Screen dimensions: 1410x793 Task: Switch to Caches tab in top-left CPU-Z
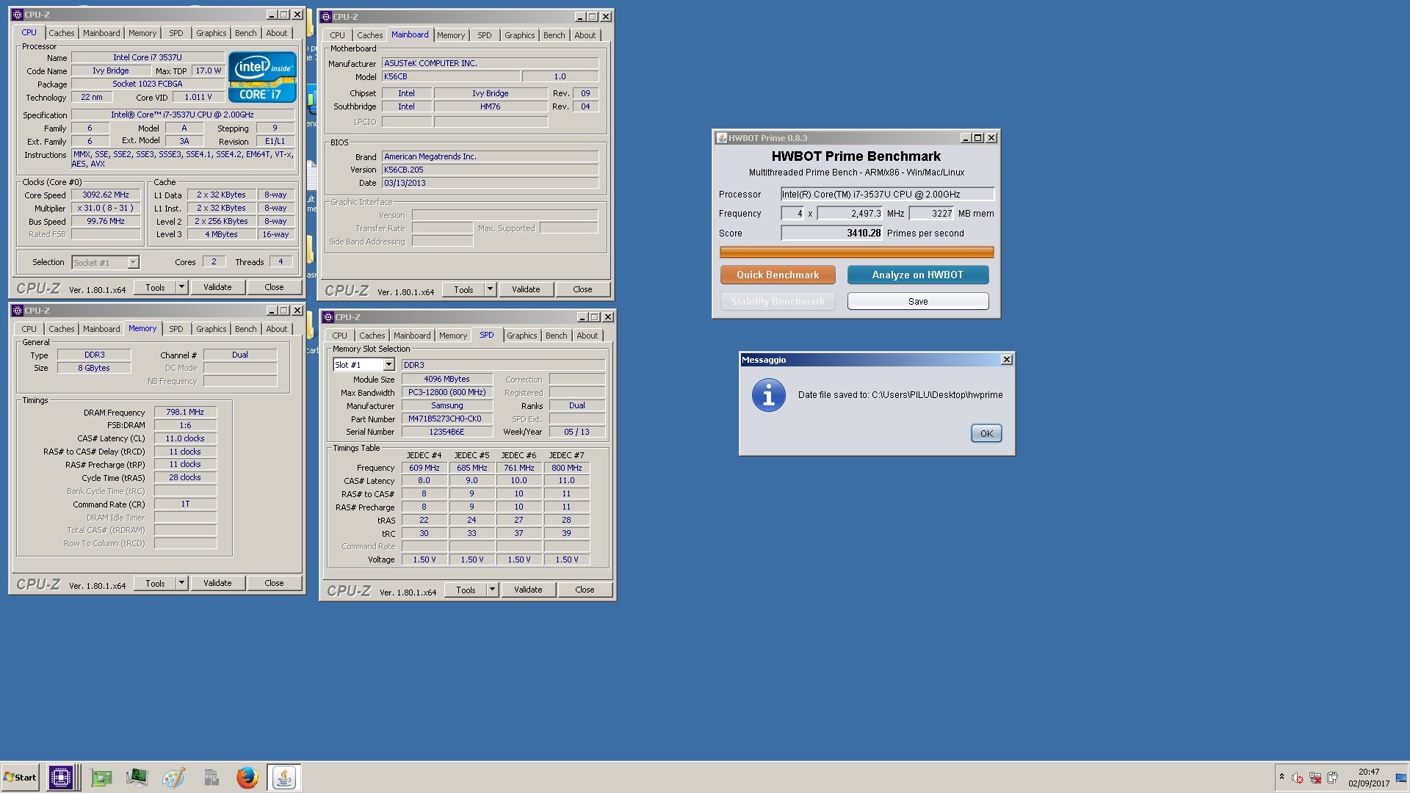point(62,33)
